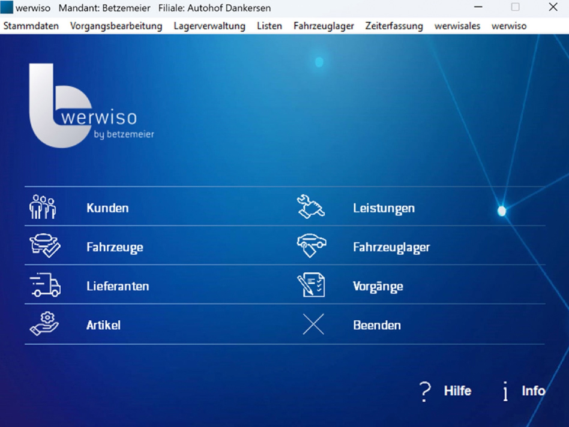
Task: Open the Vorgangsbearbeitung menu
Action: click(116, 26)
